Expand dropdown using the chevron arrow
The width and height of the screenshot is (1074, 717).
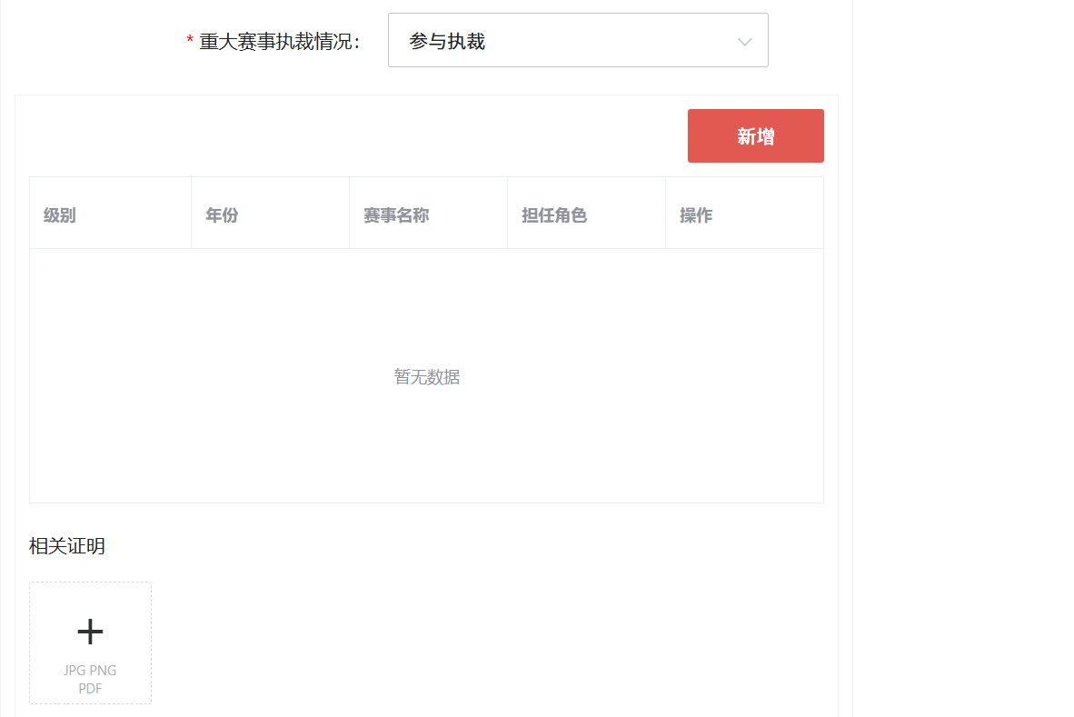point(744,42)
